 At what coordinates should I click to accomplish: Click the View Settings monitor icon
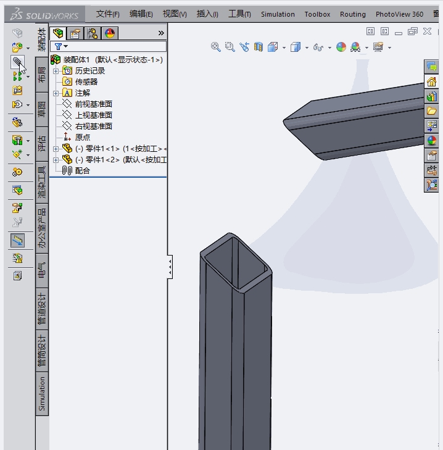(x=378, y=47)
